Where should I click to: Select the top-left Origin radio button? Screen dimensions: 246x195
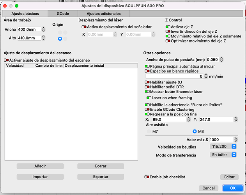pos(60,33)
